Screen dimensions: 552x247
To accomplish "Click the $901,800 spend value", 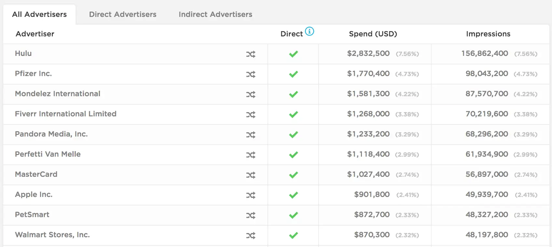I will tap(372, 194).
